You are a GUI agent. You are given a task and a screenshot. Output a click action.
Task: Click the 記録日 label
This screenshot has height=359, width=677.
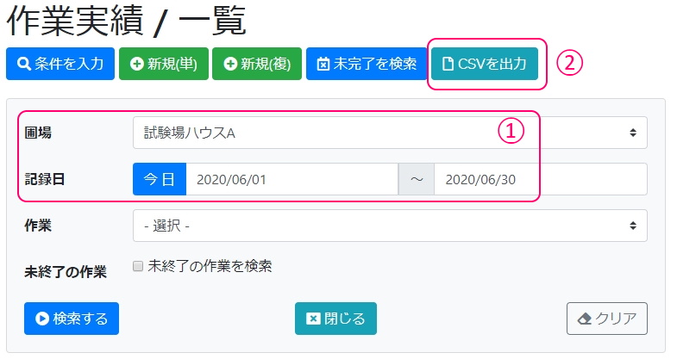(45, 179)
